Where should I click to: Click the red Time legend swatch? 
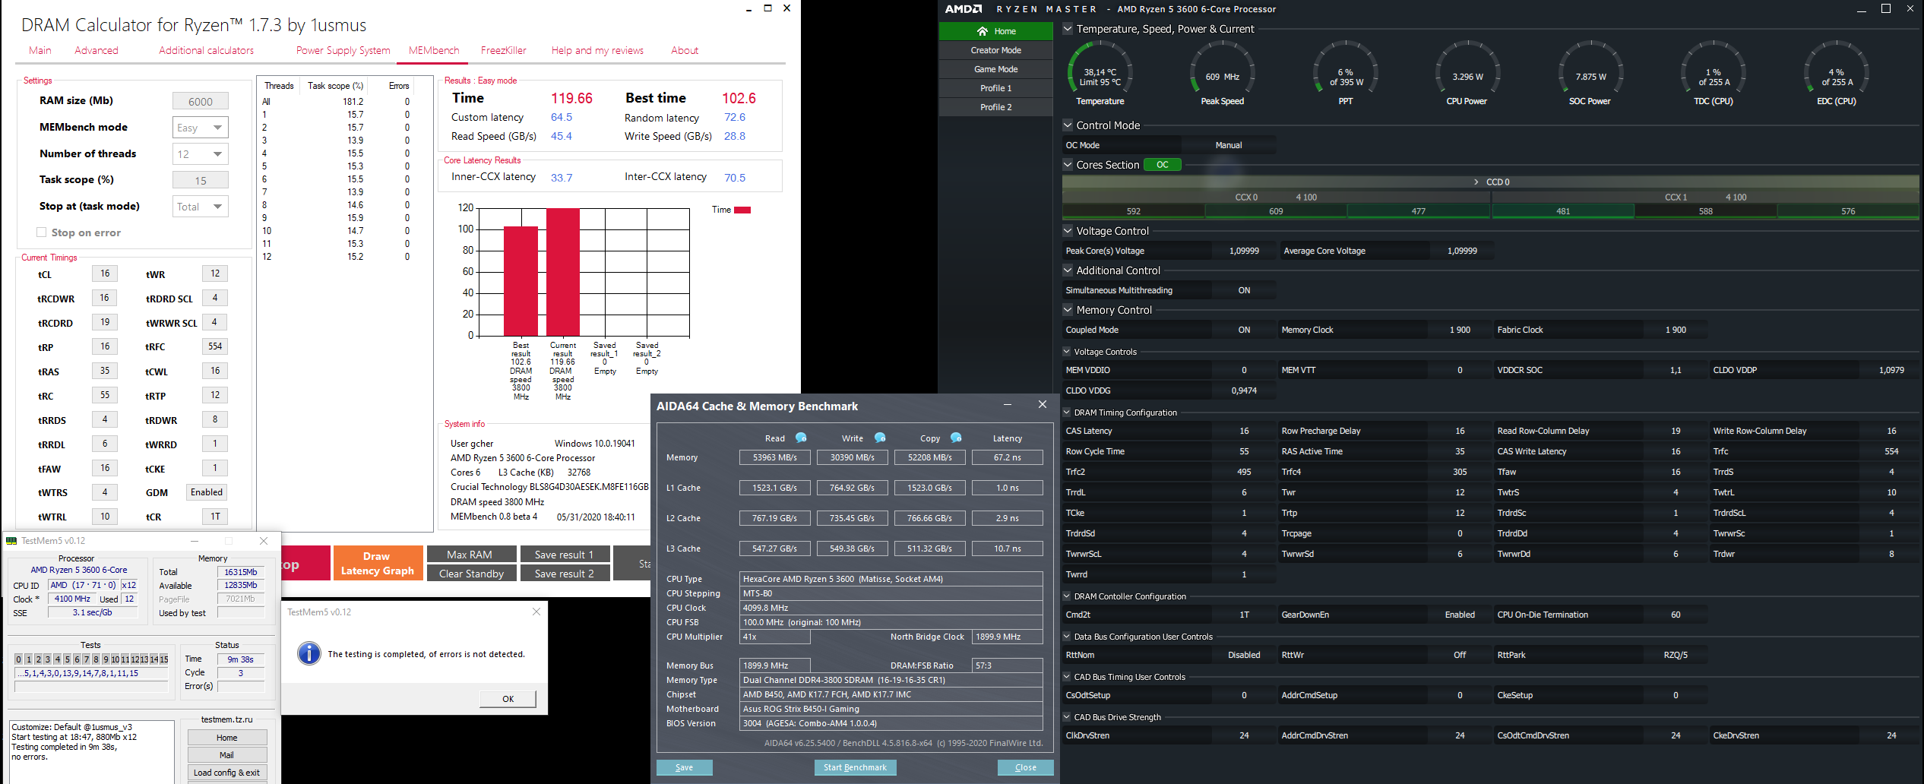(x=742, y=210)
